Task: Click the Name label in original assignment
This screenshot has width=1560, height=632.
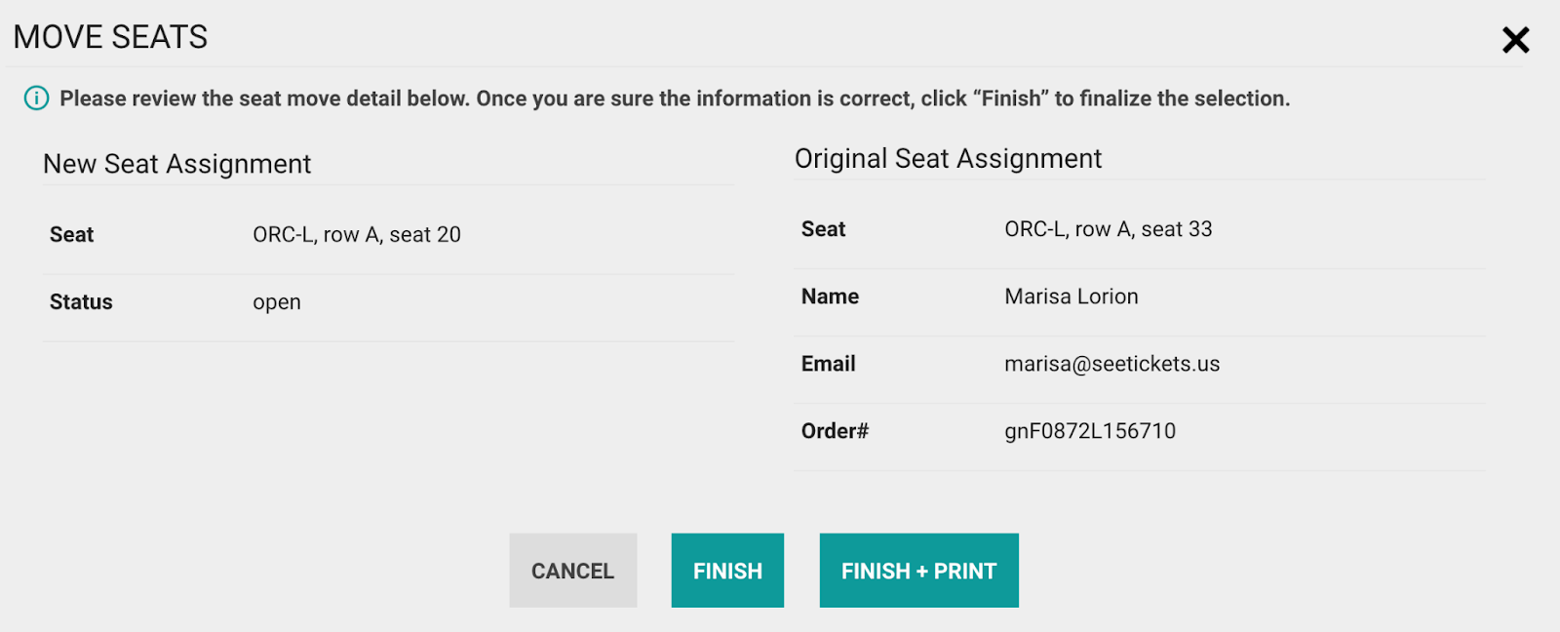Action: [x=830, y=296]
